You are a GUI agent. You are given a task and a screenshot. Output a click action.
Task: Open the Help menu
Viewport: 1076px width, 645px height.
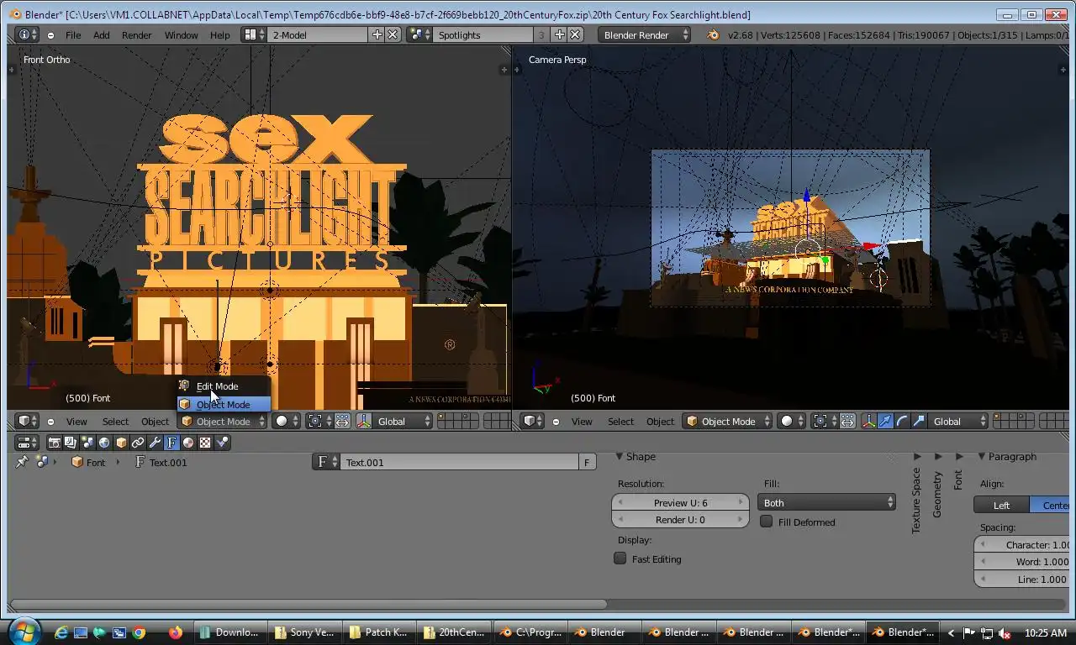pos(219,35)
